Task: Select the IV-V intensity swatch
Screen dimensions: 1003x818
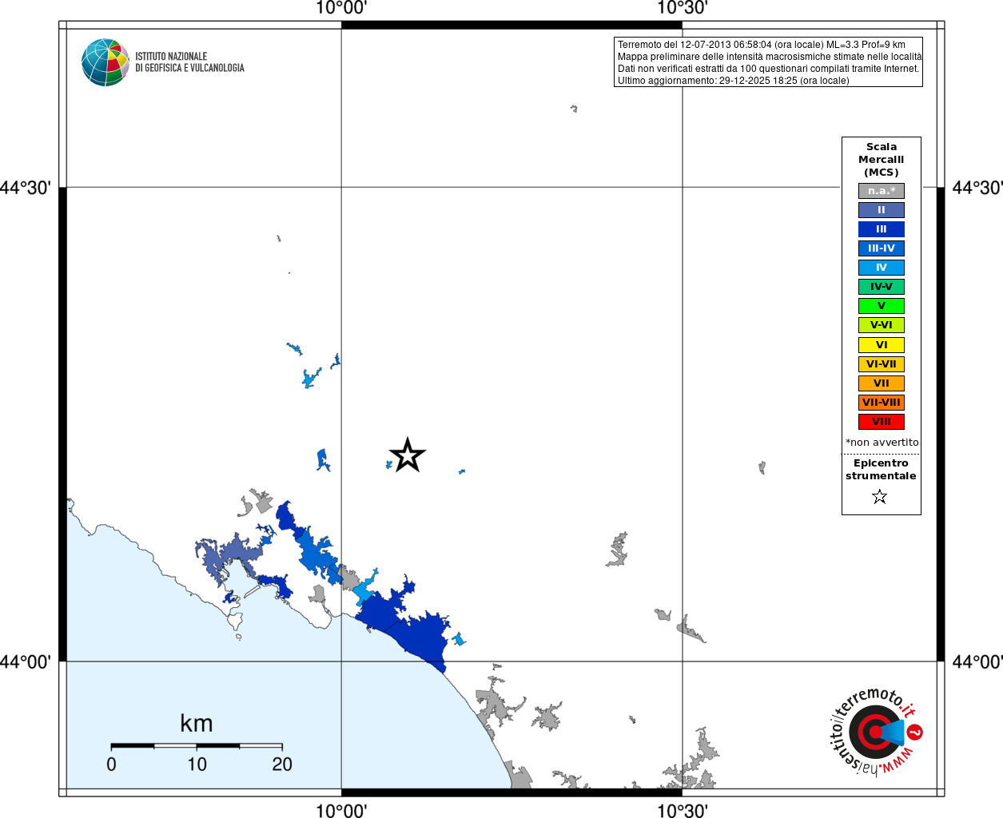Action: (x=882, y=287)
